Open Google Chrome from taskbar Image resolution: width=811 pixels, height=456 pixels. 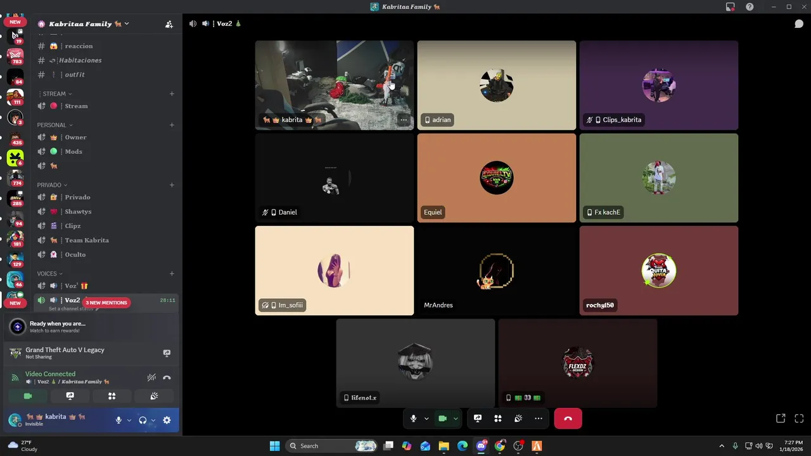pyautogui.click(x=500, y=446)
